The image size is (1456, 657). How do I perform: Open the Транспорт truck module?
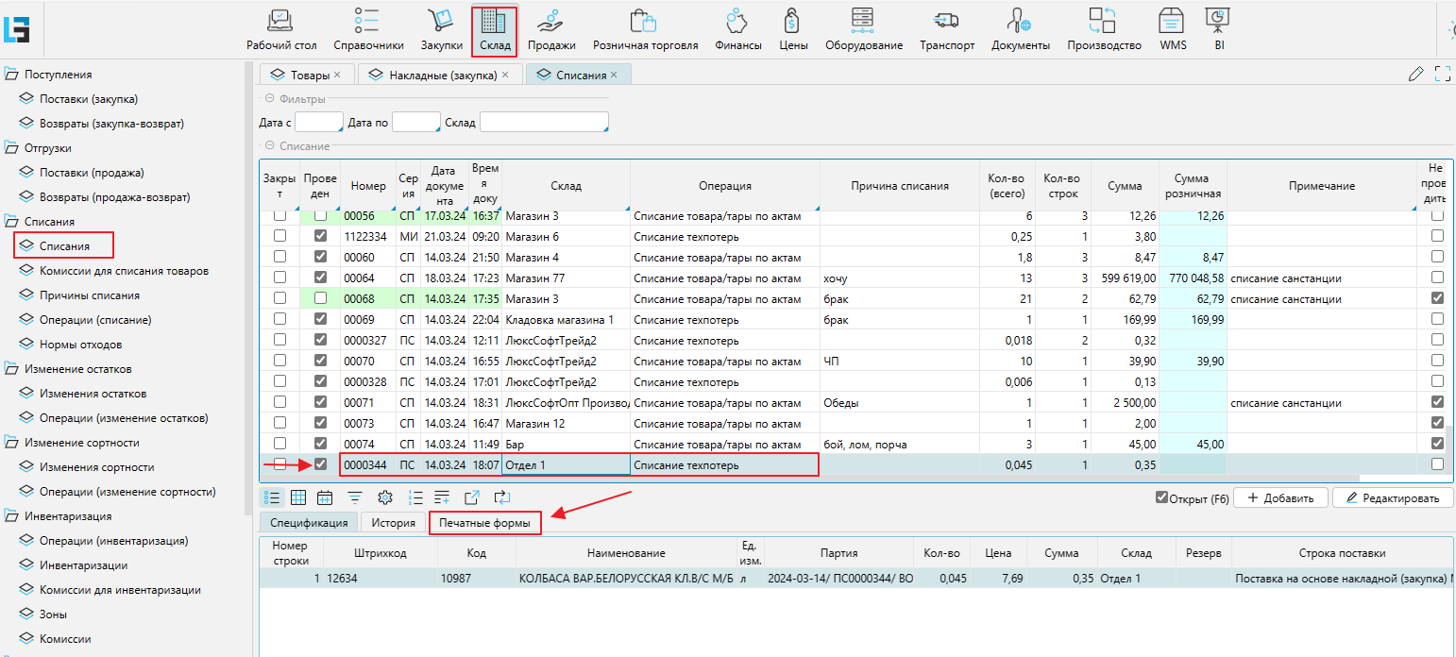coord(946,30)
